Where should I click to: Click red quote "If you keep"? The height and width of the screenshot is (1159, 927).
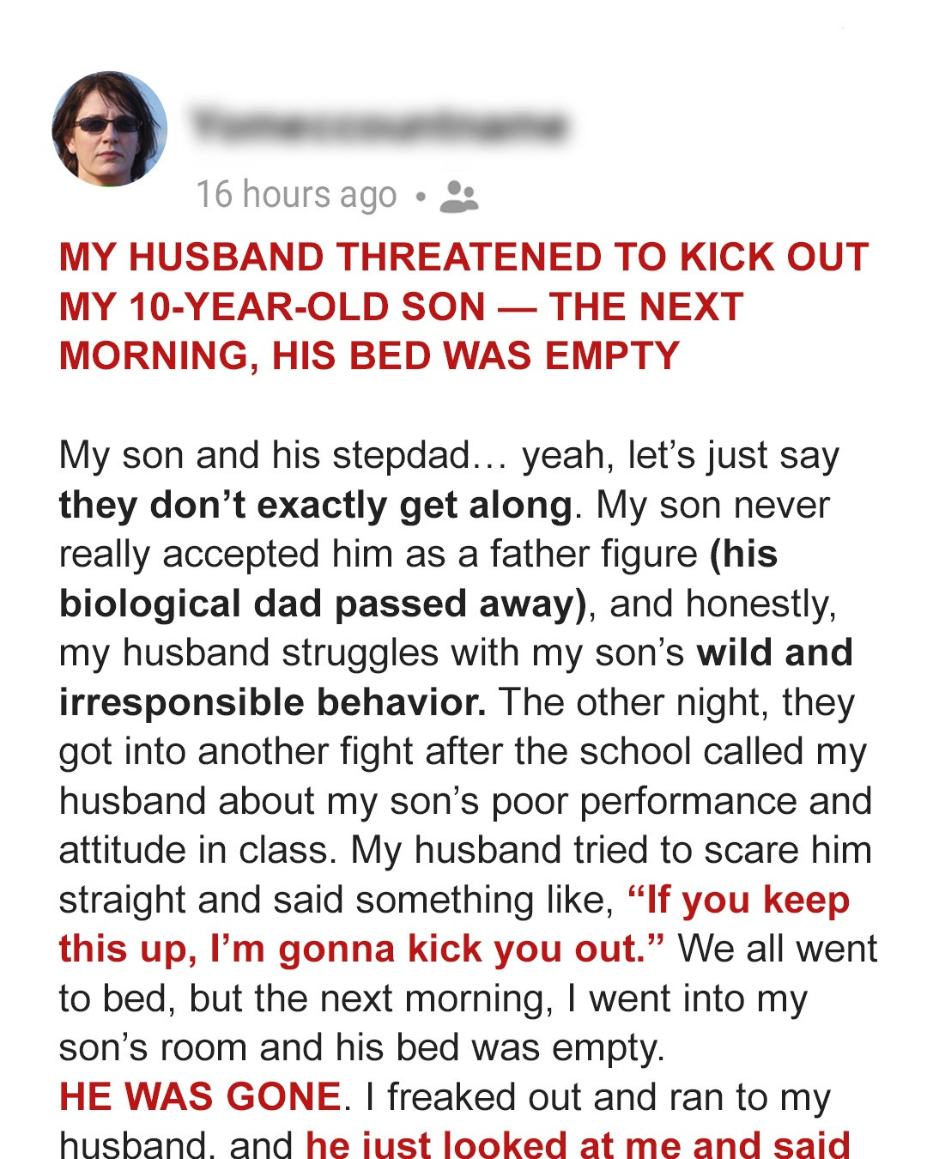[739, 901]
